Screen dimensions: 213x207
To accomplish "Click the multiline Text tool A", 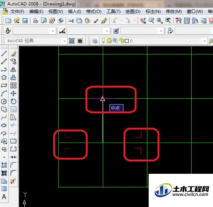I will (x=4, y=197).
